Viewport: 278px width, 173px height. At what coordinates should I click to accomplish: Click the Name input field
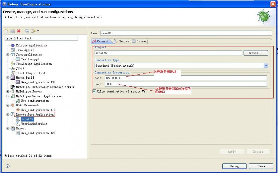[x=186, y=33]
